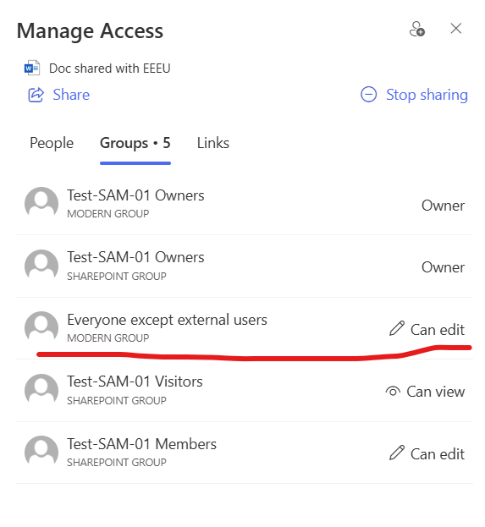Screen dimensions: 485x527
Task: Click the Stop sharing minus-circle icon
Action: [369, 95]
